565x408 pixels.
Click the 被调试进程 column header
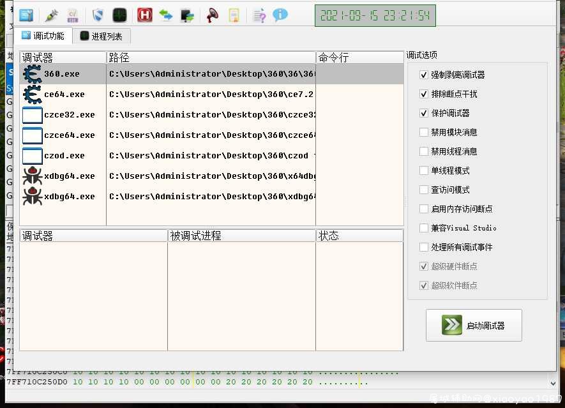pos(241,236)
